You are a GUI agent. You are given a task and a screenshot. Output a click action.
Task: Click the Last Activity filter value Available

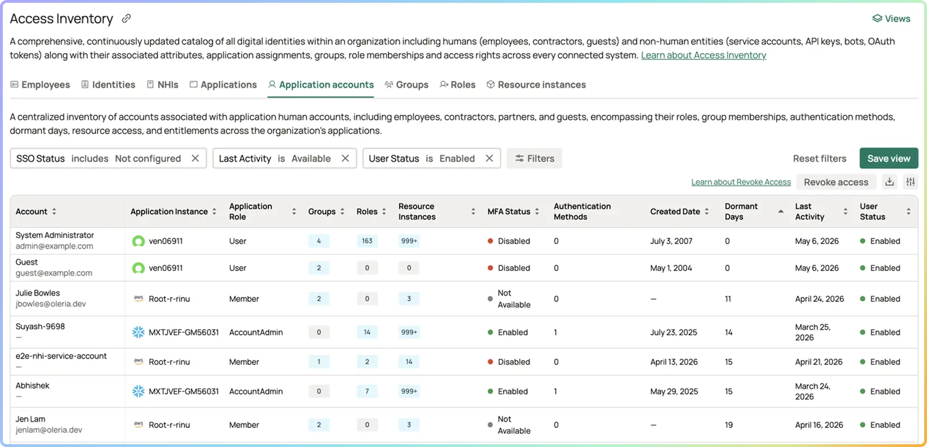[x=311, y=159]
